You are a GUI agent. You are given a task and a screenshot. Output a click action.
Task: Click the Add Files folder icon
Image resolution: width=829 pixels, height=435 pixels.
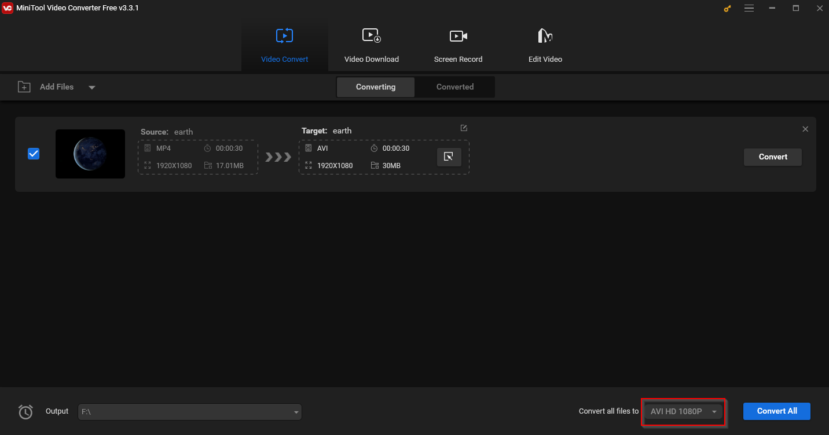click(24, 87)
